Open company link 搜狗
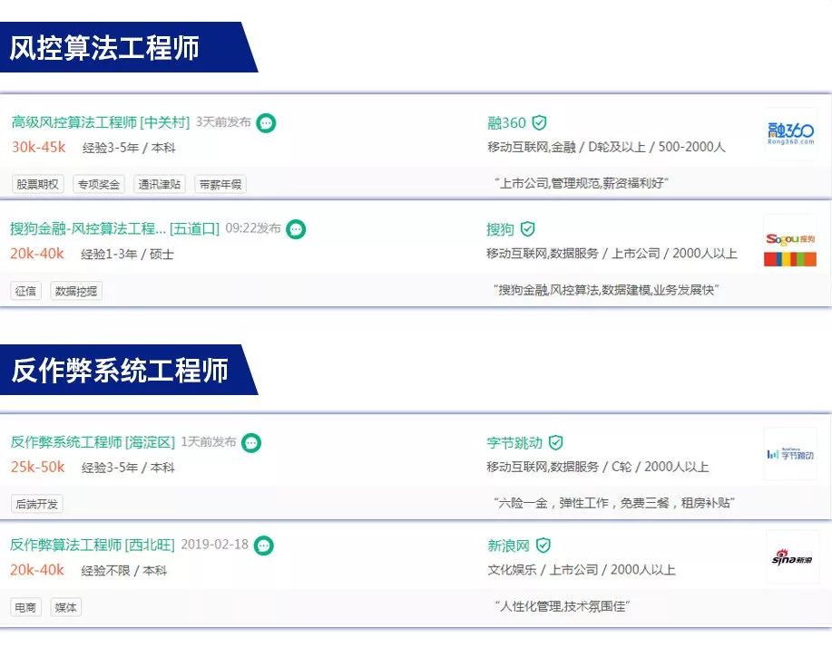 [500, 229]
